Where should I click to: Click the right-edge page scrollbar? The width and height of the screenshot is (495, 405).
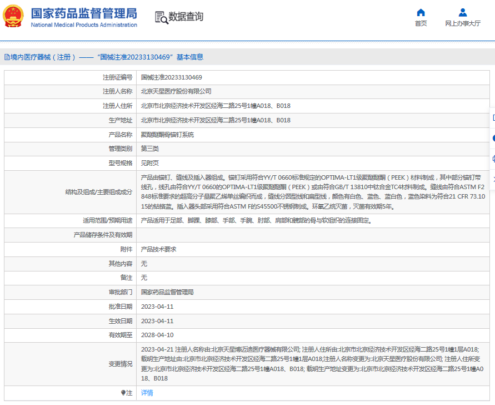[493, 67]
